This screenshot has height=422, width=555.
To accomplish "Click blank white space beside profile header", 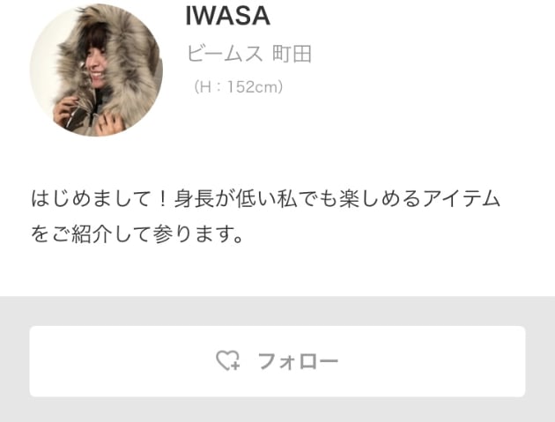I will [x=425, y=70].
